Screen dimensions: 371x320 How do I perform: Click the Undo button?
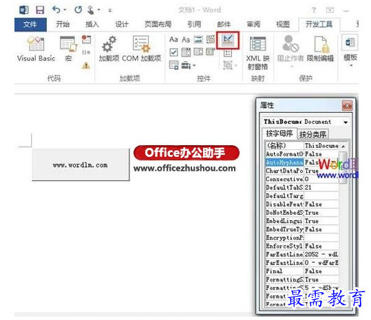coord(56,10)
